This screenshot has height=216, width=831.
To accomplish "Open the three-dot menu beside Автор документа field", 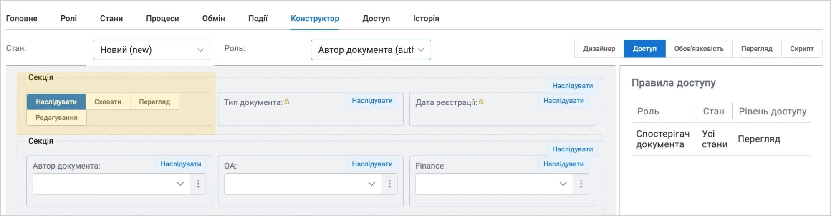I will pos(198,184).
